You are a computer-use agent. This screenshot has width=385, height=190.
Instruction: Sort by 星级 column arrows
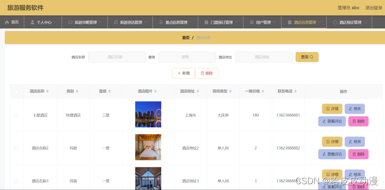click(x=110, y=91)
